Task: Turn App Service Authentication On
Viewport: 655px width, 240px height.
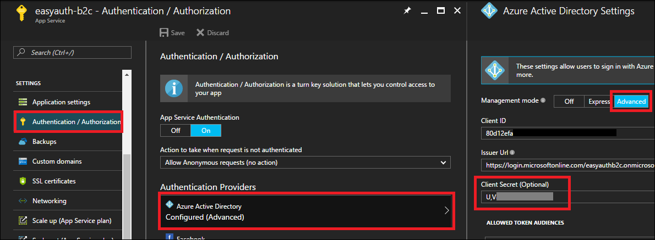Action: point(206,130)
